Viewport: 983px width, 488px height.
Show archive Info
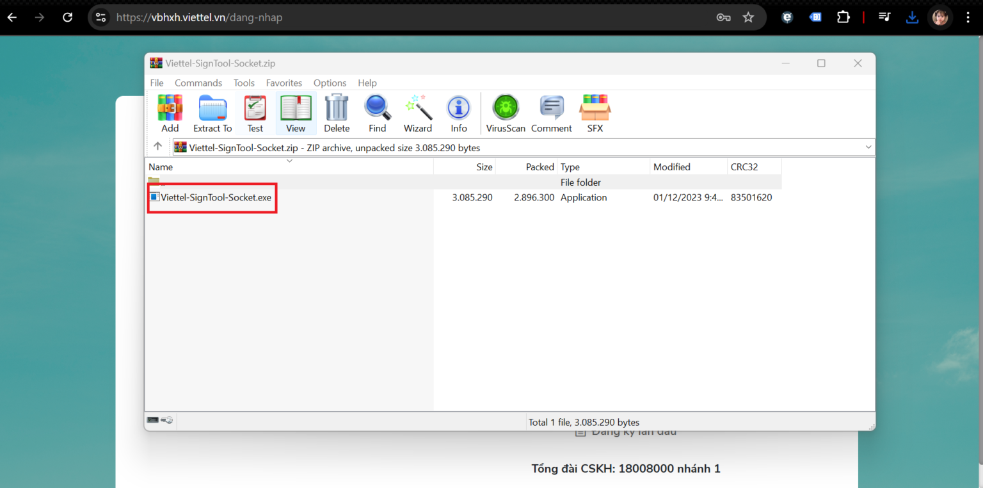[x=458, y=113]
